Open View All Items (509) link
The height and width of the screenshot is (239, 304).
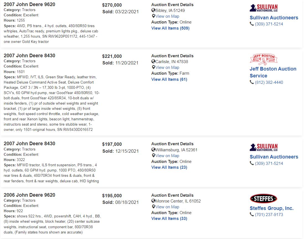170,28
